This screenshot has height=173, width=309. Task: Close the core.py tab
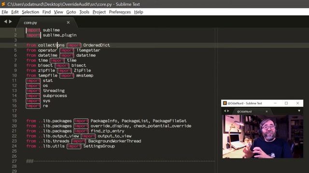coord(68,23)
